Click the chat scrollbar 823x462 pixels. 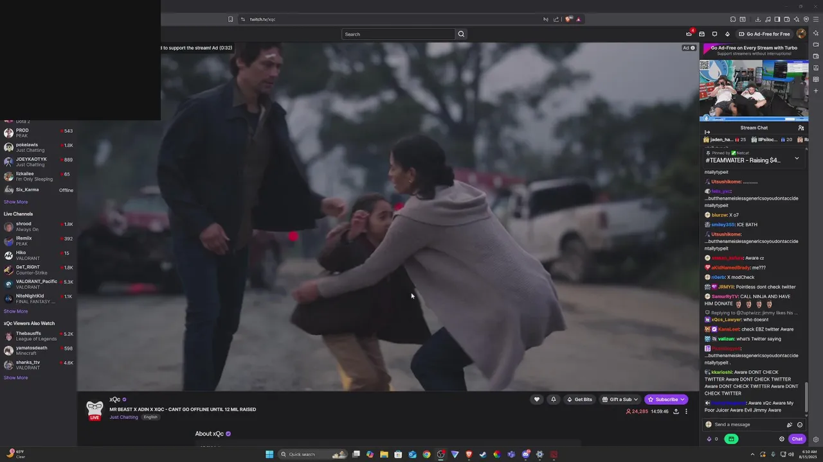(806, 398)
